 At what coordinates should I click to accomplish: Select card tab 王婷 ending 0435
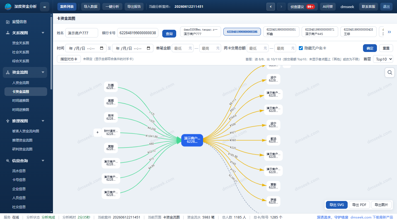click(x=358, y=32)
